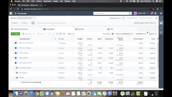Click into the Search business field
Viewport: 172px width, 97px height.
111,13
